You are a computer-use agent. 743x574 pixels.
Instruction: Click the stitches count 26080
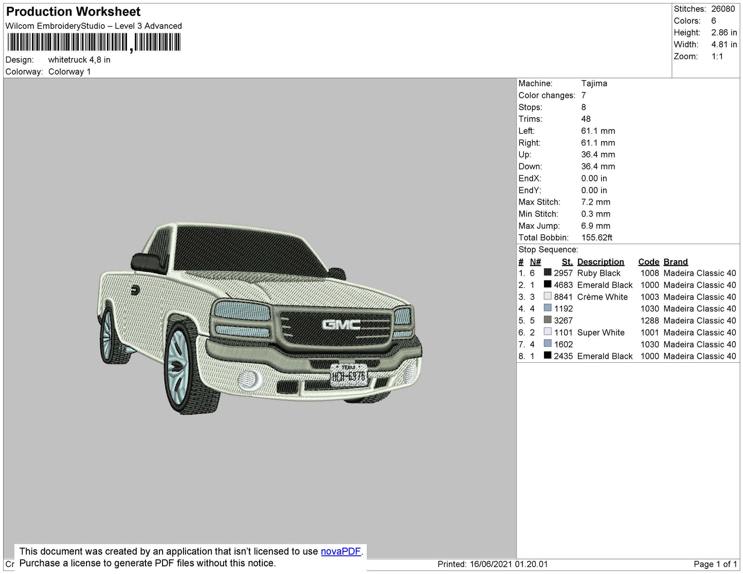[x=723, y=9]
